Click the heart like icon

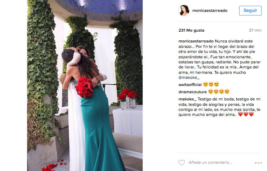click(x=181, y=162)
